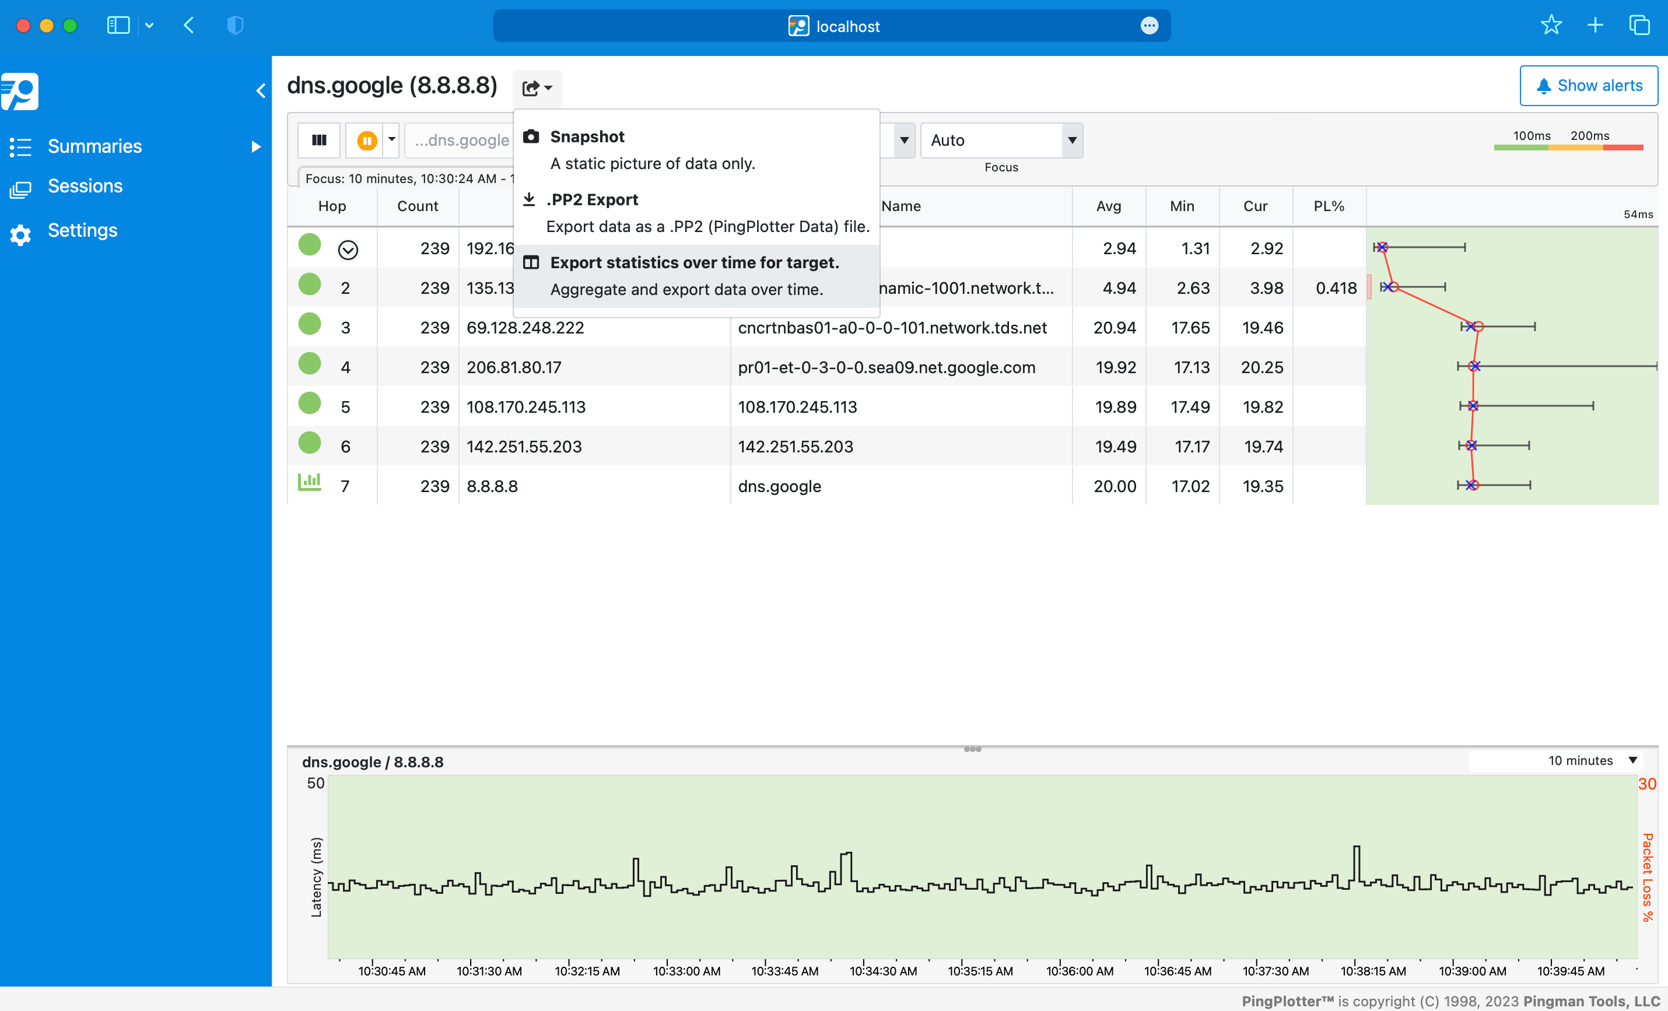Open Settings from the sidebar
This screenshot has width=1668, height=1011.
(82, 230)
